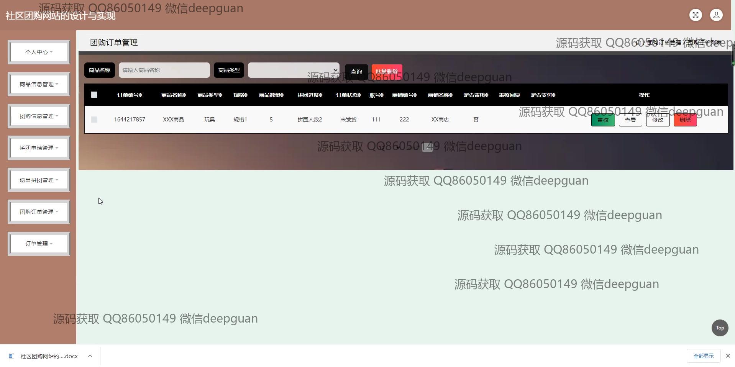
Task: Sort by 商品类型 column header
Action: point(210,95)
